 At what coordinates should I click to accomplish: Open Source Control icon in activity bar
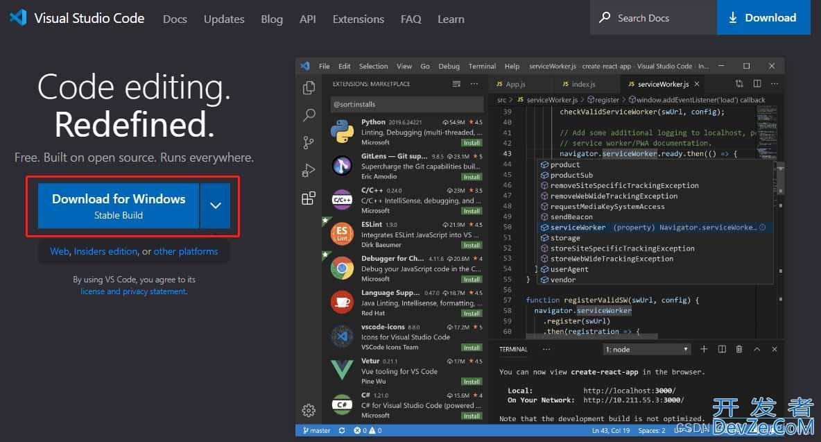tap(309, 142)
